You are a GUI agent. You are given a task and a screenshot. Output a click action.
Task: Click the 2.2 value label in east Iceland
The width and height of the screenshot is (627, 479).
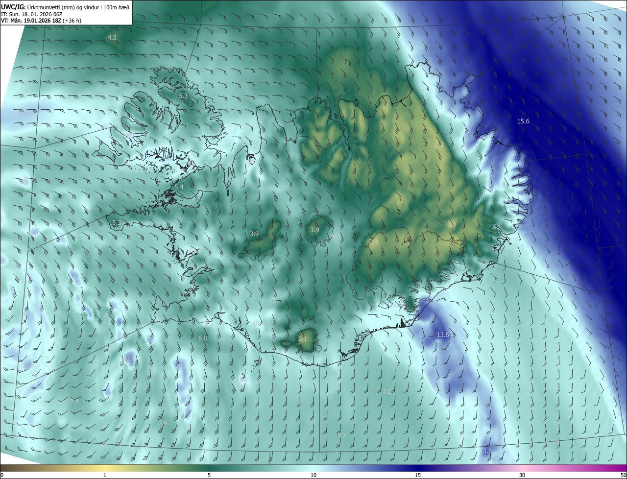(452, 225)
